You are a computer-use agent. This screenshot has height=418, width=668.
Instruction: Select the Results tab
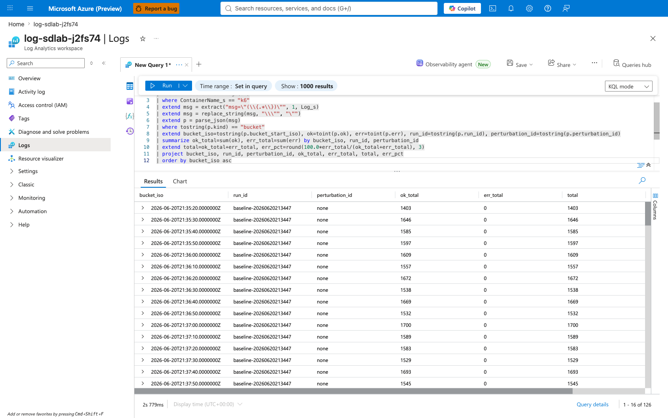click(153, 181)
